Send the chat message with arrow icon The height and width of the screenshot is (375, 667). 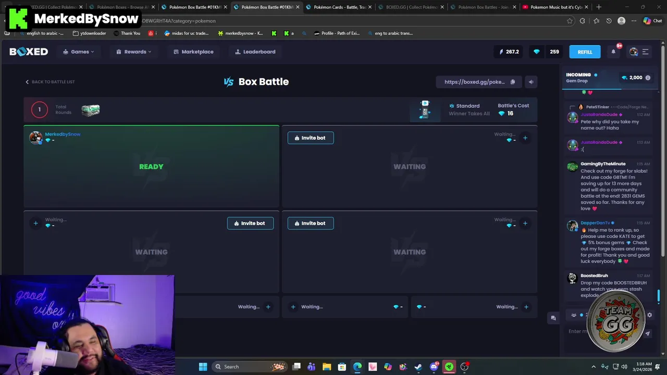tap(648, 334)
